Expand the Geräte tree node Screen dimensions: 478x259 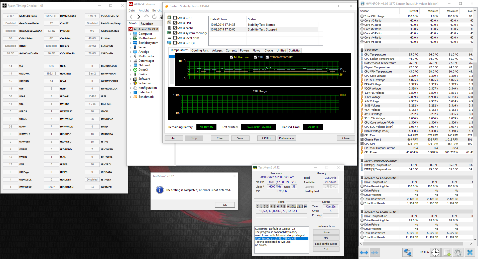[130, 74]
